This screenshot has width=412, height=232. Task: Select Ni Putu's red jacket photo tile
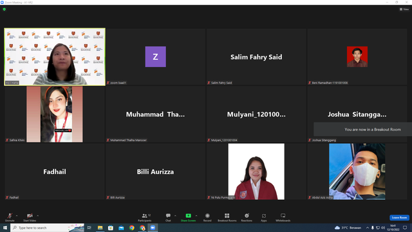coord(256,171)
